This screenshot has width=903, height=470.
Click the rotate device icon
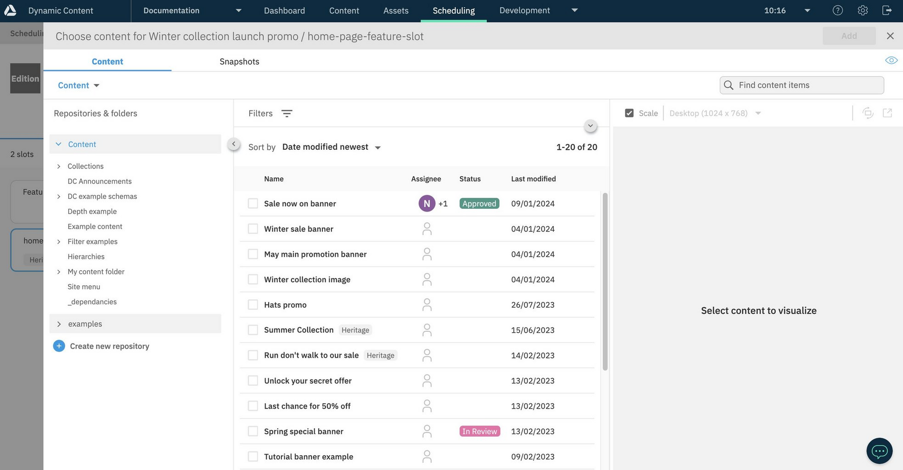pyautogui.click(x=867, y=113)
